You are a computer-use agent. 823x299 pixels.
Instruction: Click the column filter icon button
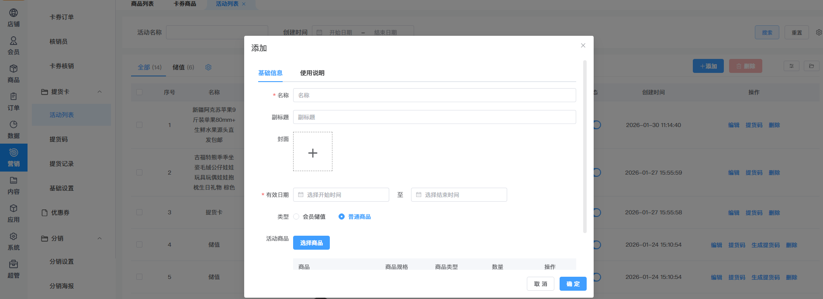[791, 66]
